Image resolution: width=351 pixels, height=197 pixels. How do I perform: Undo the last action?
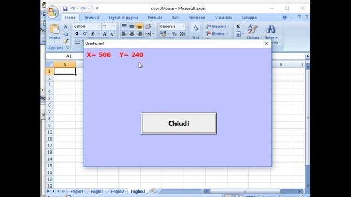point(72,9)
